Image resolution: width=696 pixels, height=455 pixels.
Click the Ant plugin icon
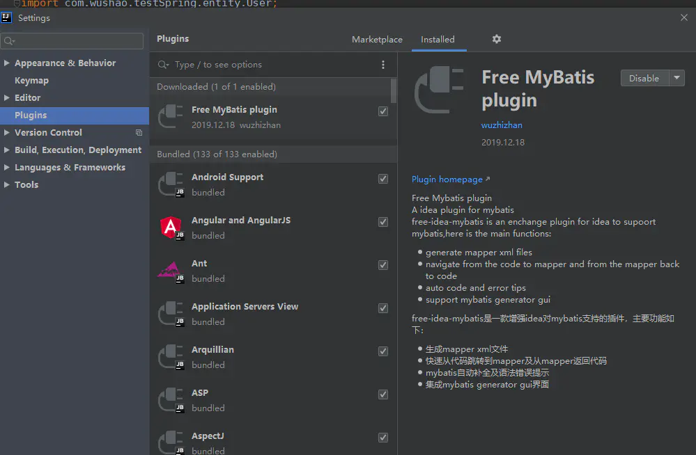tap(171, 271)
